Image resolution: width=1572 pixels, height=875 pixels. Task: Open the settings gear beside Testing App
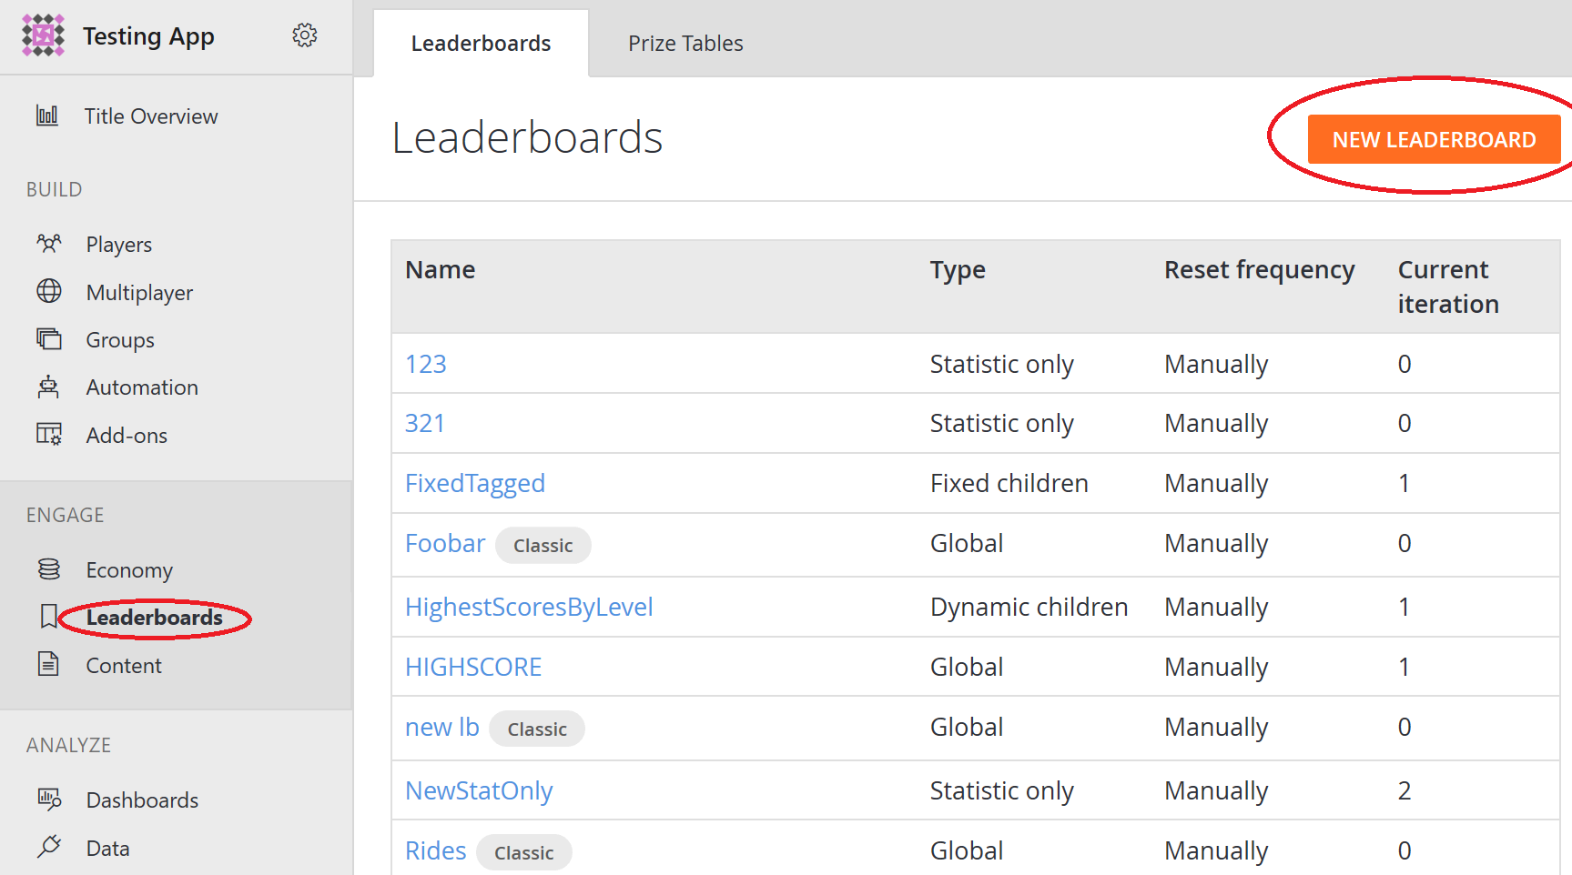click(304, 35)
